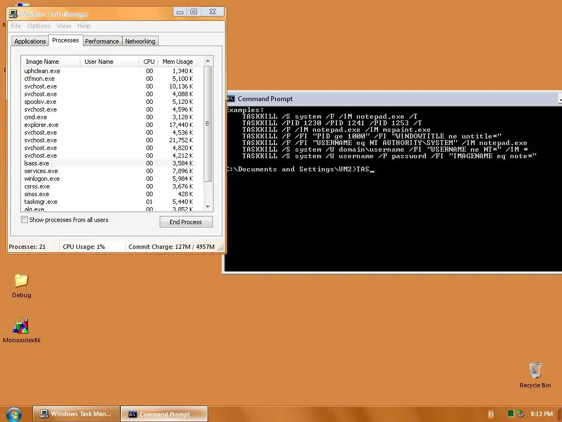This screenshot has height=422, width=562.
Task: Select the services.exe process row
Action: tap(109, 171)
